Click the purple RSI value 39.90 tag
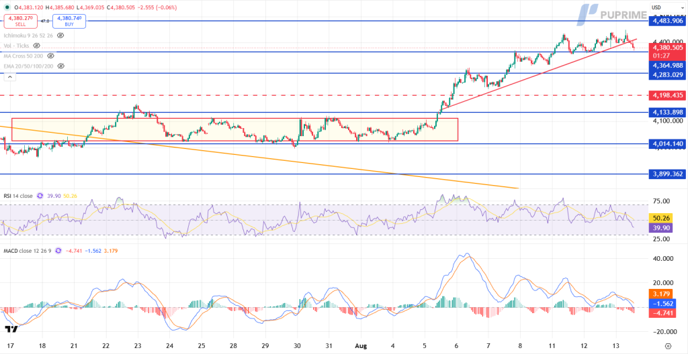 [x=662, y=227]
